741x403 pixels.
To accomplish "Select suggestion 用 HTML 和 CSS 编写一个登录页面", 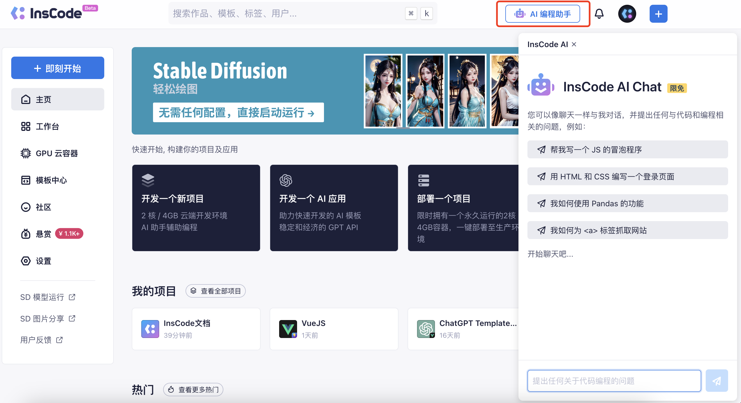I will coord(627,176).
